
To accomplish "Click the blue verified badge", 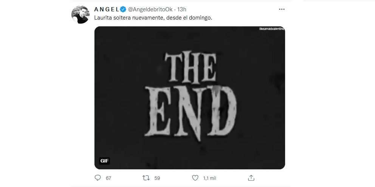I will coord(123,9).
